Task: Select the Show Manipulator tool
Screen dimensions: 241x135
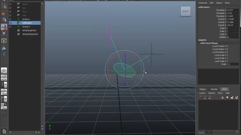Action: click(4, 55)
